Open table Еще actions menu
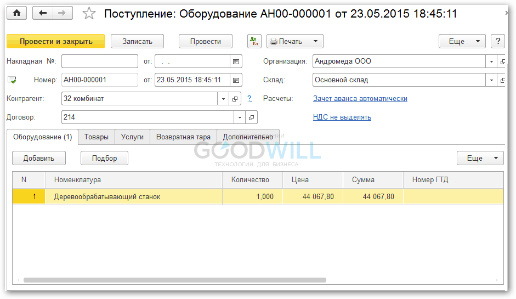 click(480, 158)
